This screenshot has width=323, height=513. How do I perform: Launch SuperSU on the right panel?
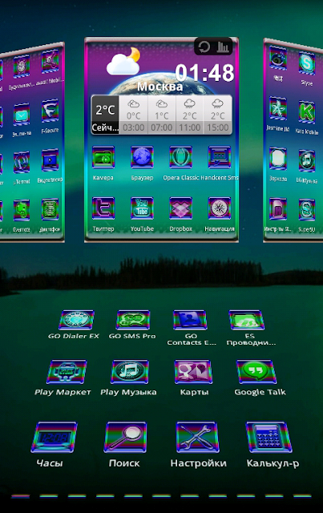pyautogui.click(x=307, y=209)
